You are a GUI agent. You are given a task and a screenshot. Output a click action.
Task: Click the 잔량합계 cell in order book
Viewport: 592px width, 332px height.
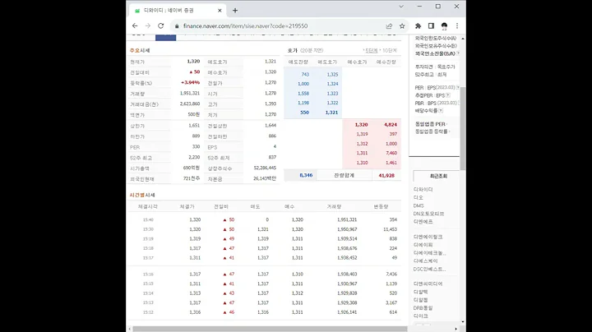(x=344, y=175)
